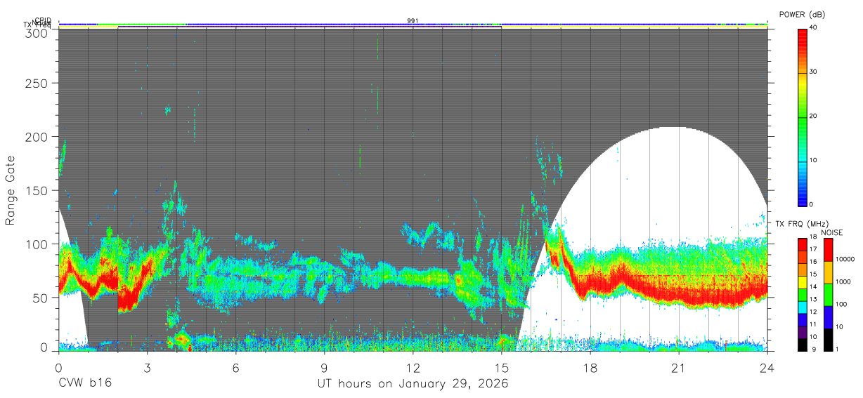Click the x-axis tick label '12'
This screenshot has width=863, height=398.
pyautogui.click(x=413, y=368)
